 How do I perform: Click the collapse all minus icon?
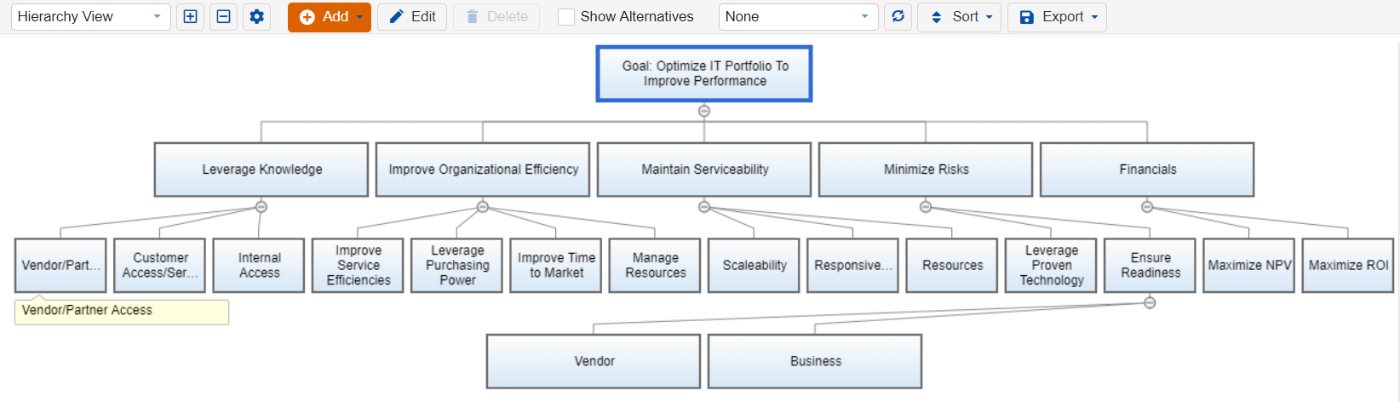tap(223, 17)
